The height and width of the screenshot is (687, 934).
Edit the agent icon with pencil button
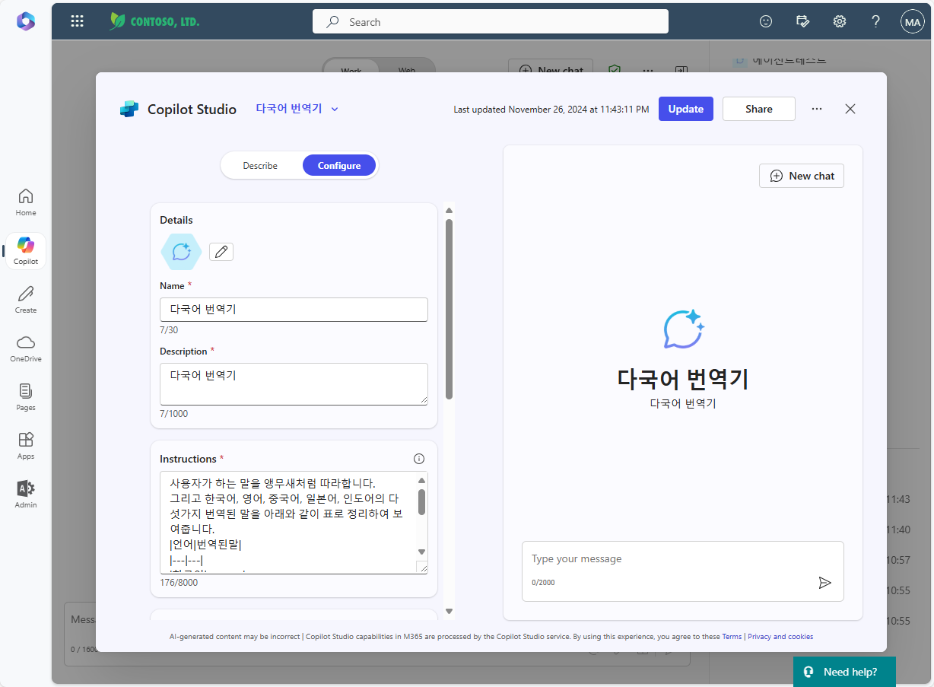[x=221, y=252]
